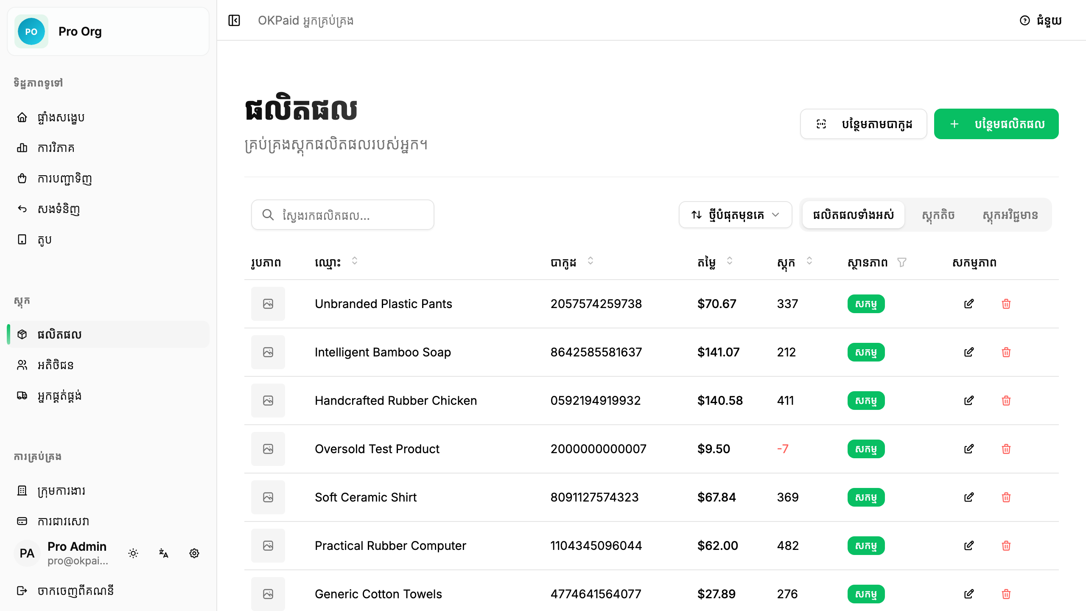Image resolution: width=1086 pixels, height=611 pixels.
Task: Open settings gear icon near Pro Admin
Action: point(194,553)
